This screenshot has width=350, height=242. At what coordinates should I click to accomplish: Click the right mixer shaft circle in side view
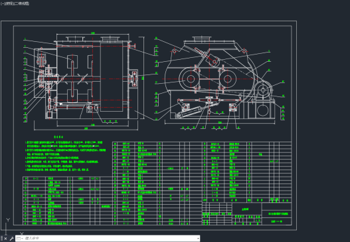pyautogui.click(x=227, y=78)
